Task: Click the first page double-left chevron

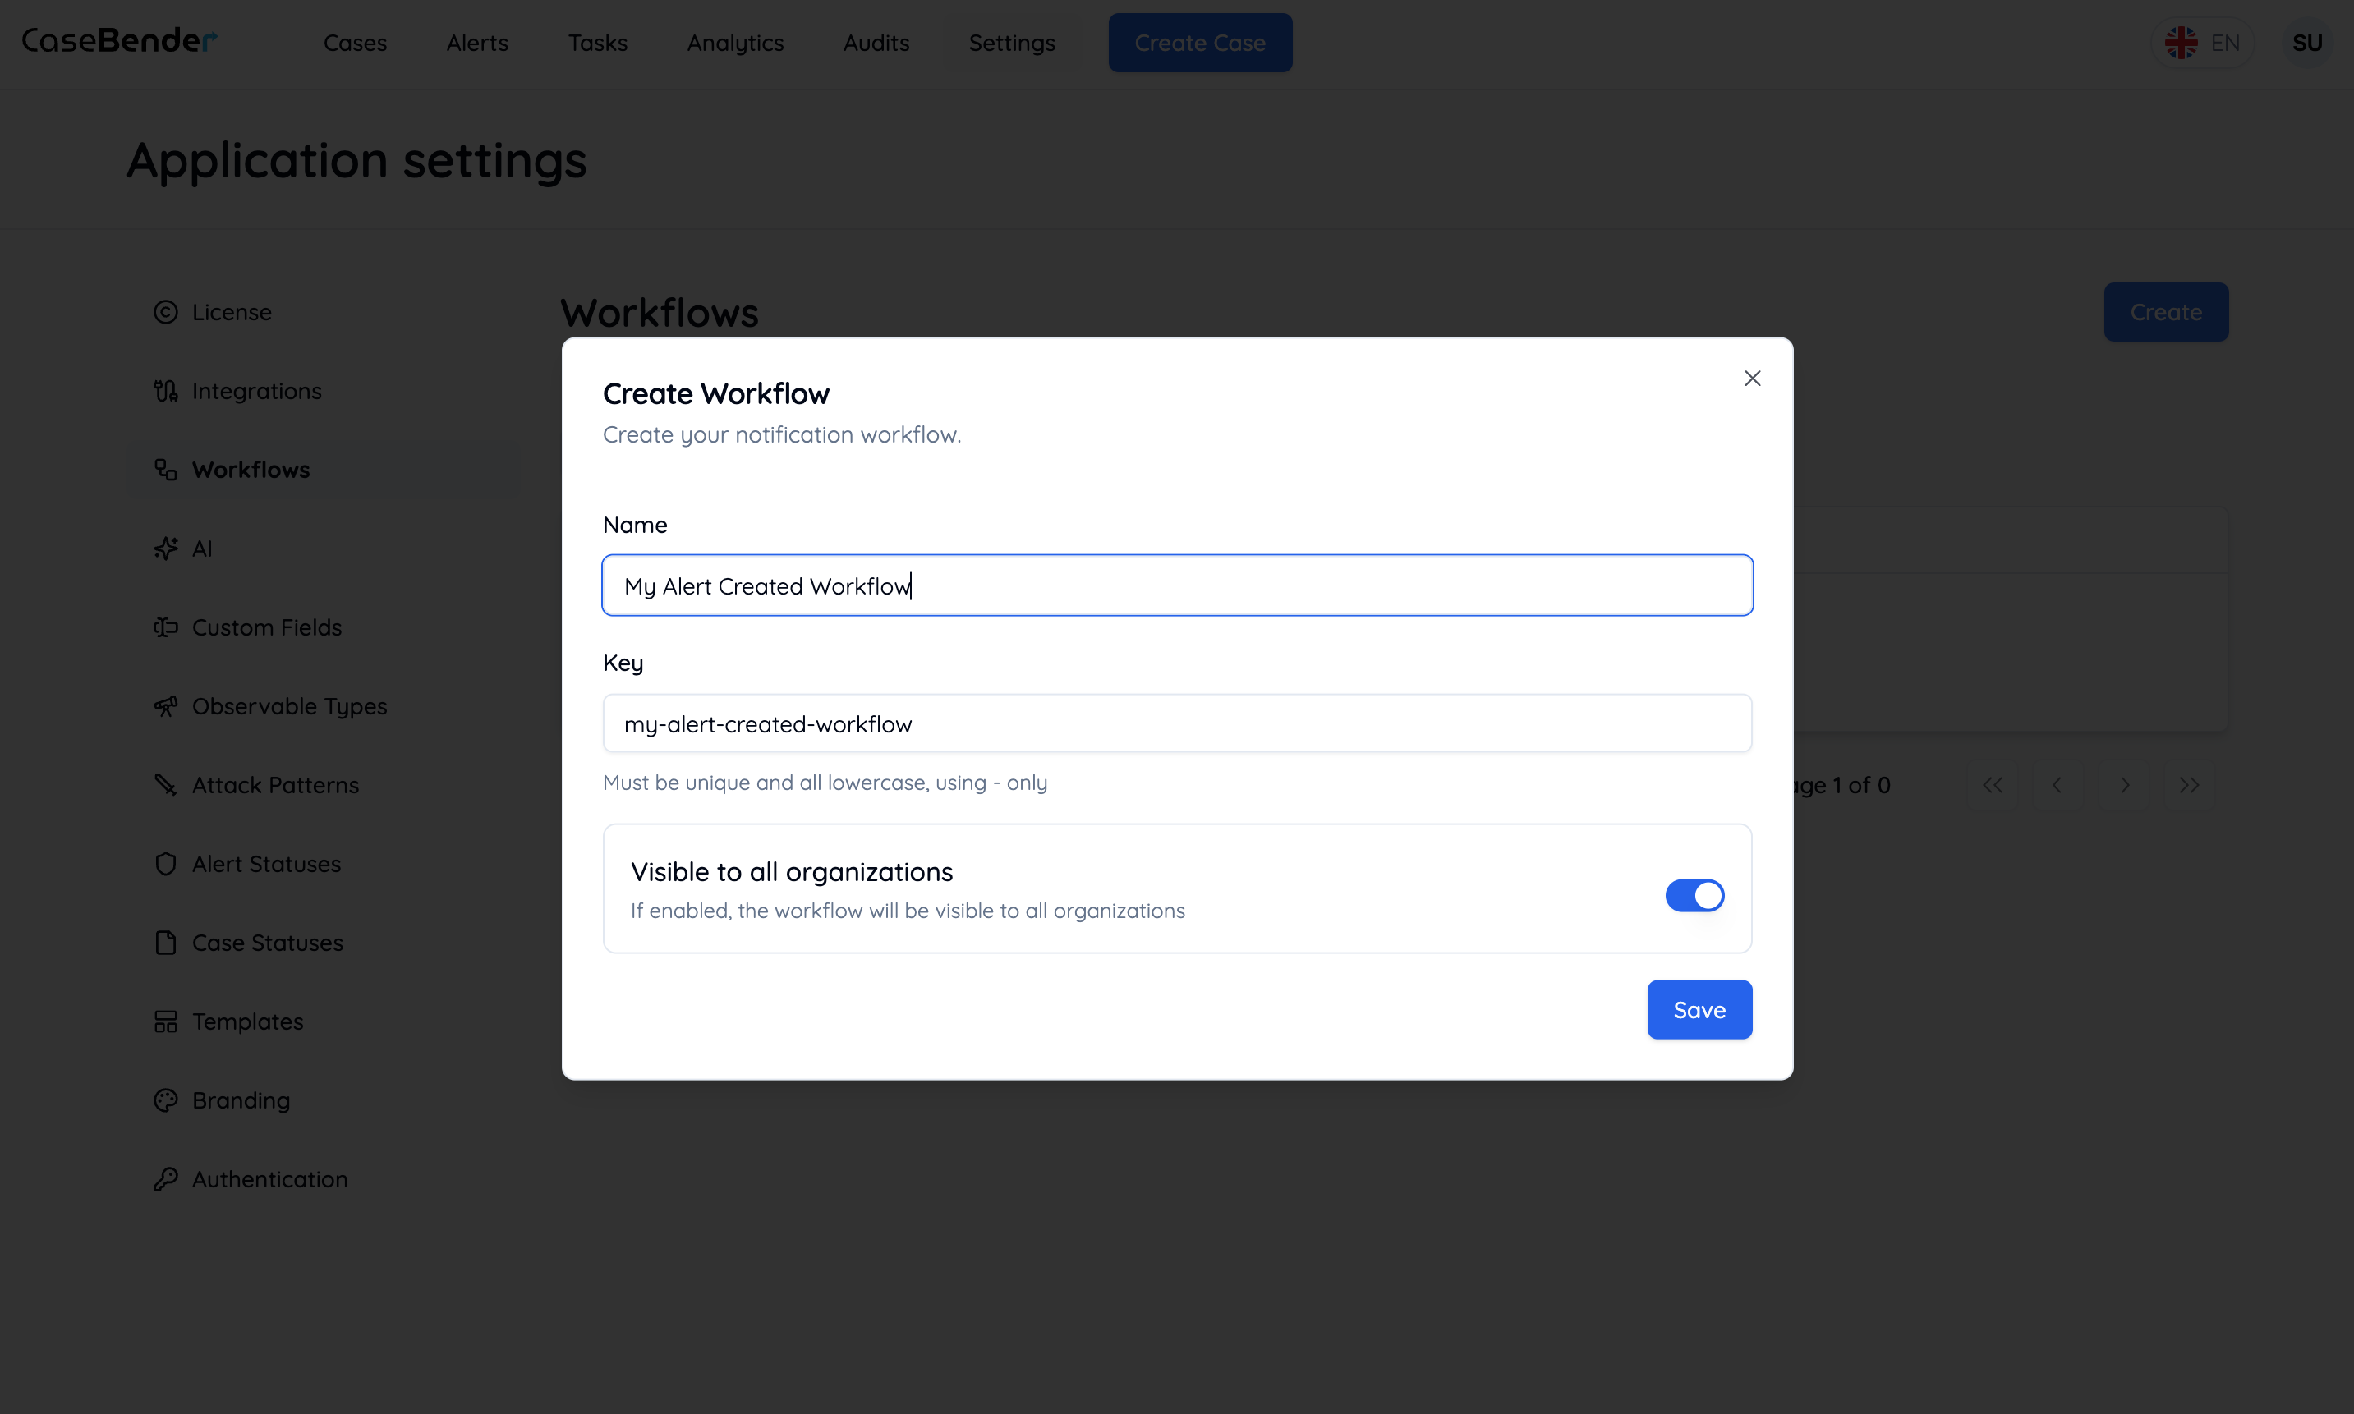Action: 1992,785
